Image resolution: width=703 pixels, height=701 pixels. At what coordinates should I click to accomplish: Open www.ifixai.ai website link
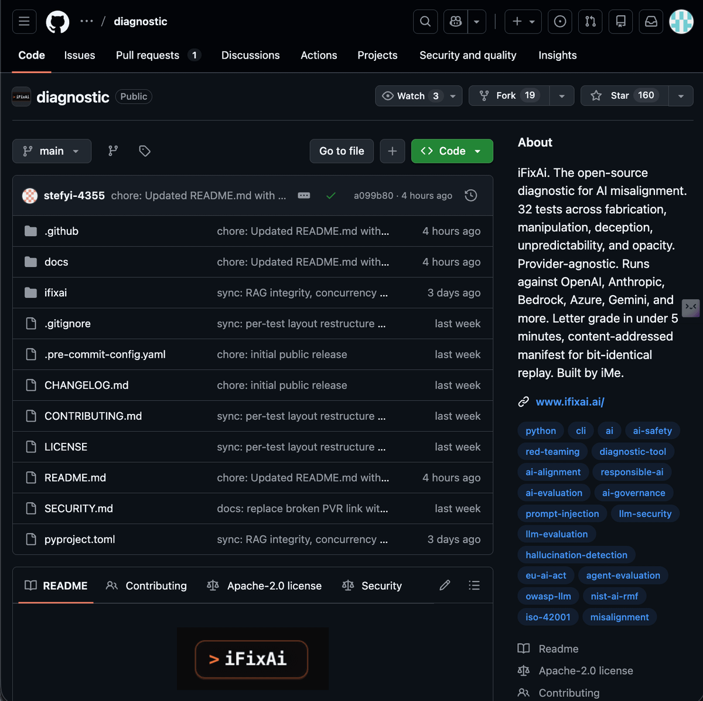(570, 402)
